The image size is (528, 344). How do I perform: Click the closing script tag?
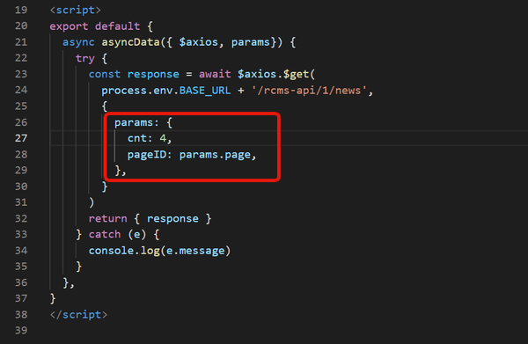[x=78, y=315]
